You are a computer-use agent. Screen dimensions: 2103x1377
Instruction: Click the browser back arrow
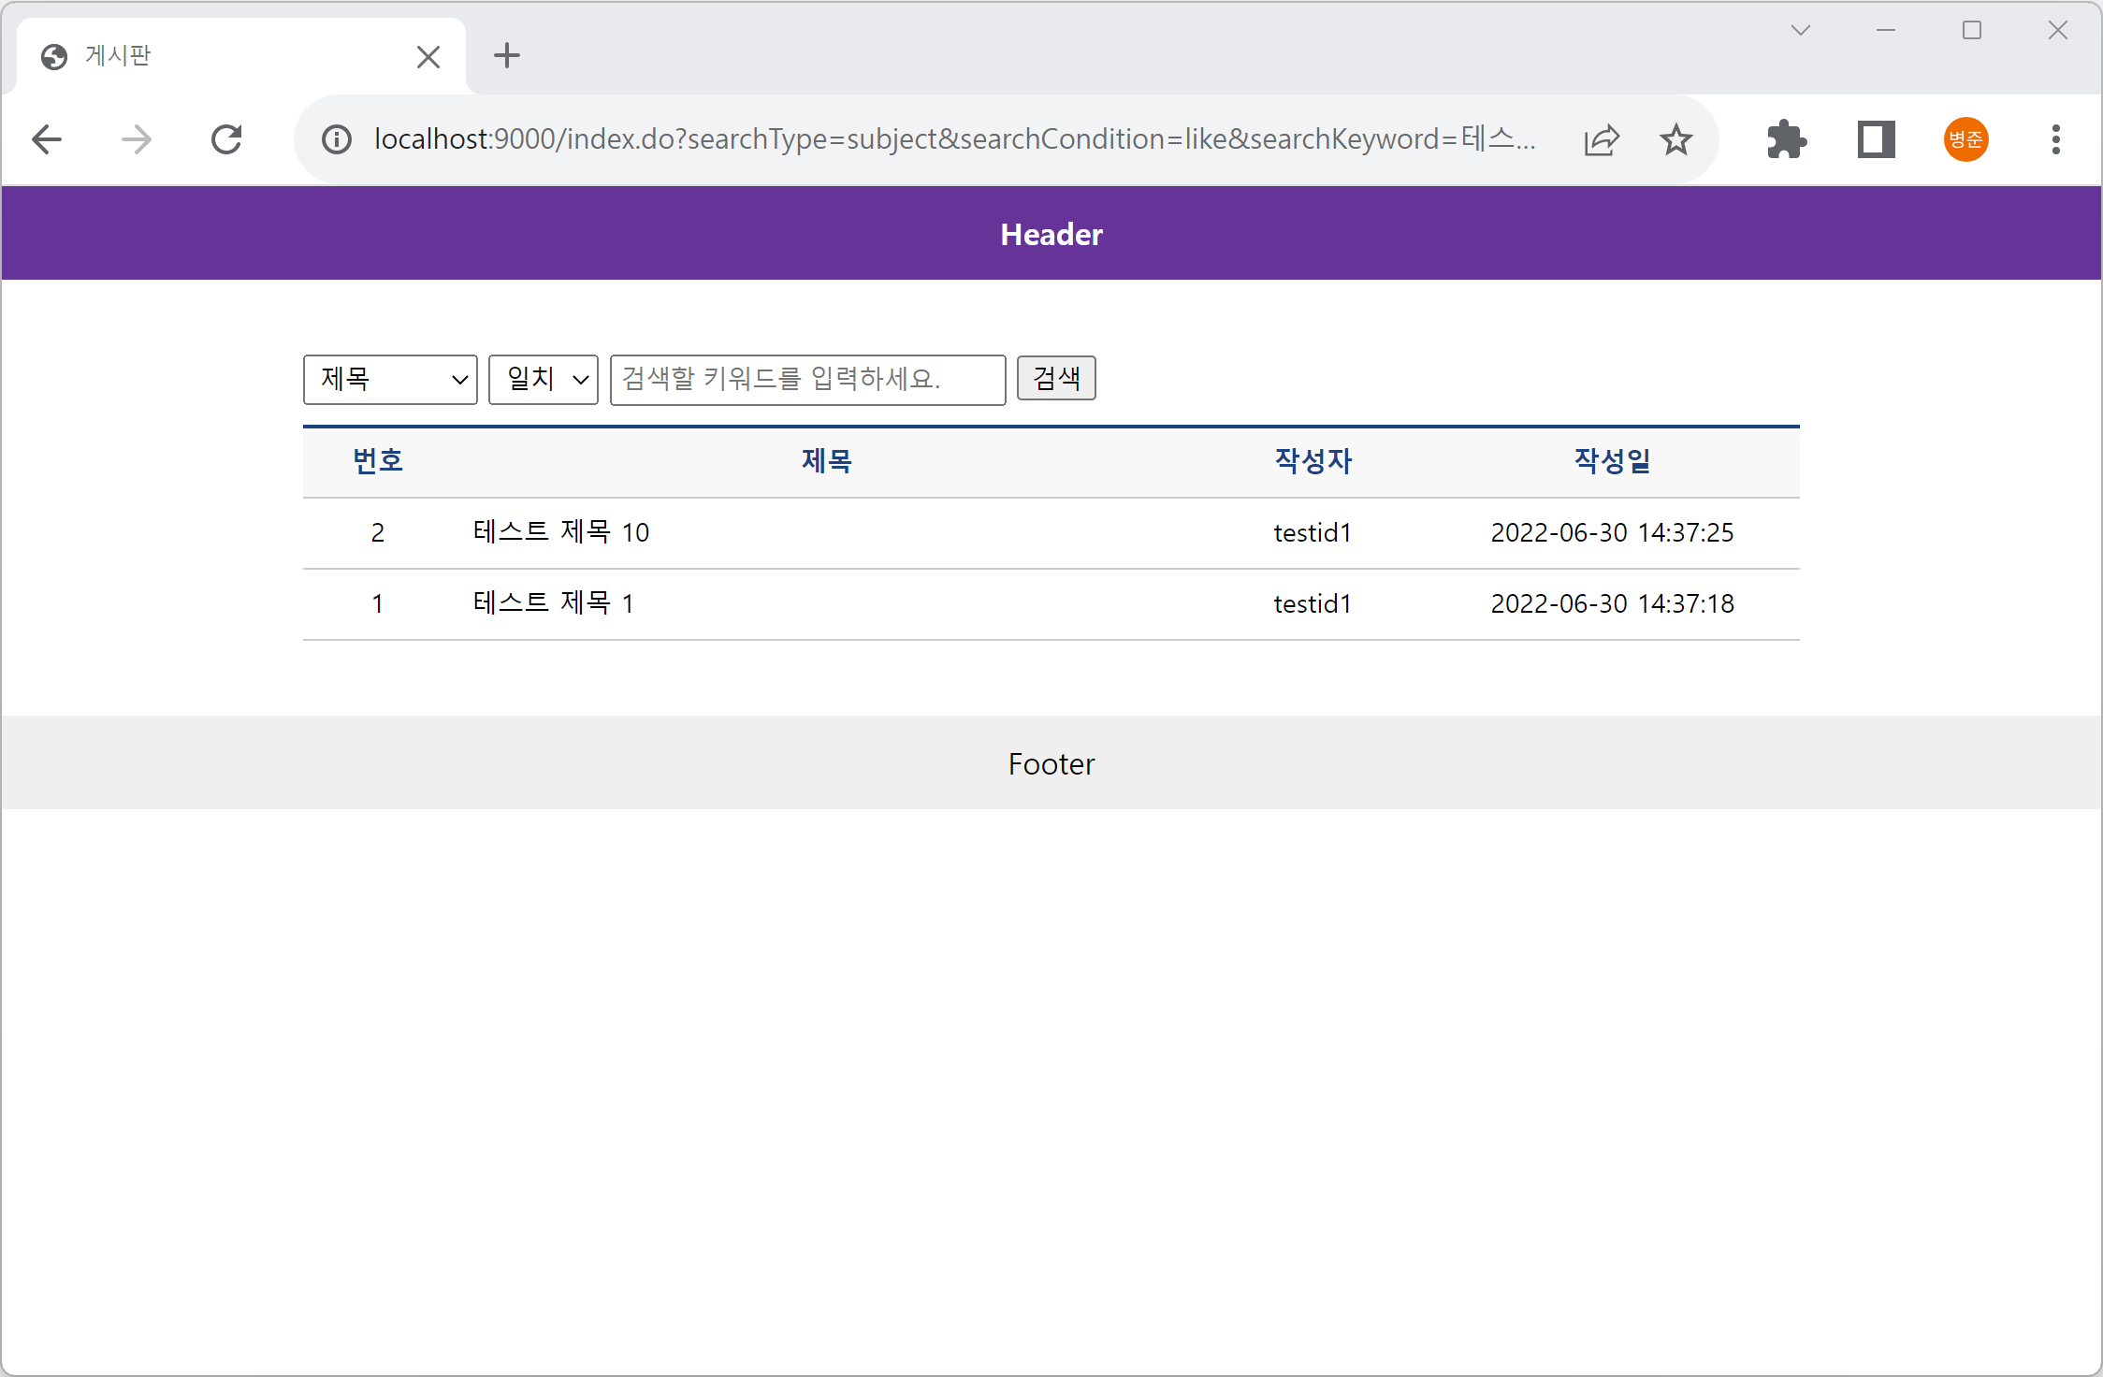(47, 140)
